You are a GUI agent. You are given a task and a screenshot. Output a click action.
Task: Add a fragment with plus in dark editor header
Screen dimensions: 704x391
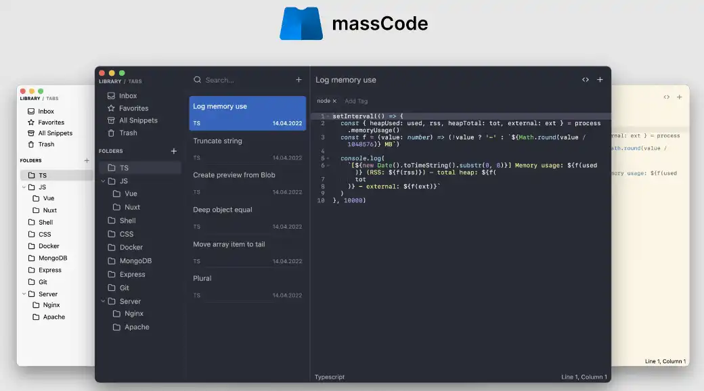(600, 80)
